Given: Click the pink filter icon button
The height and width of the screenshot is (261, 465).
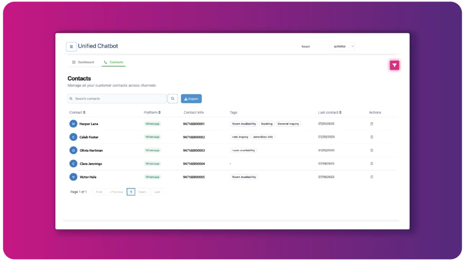Looking at the screenshot, I should click(394, 66).
